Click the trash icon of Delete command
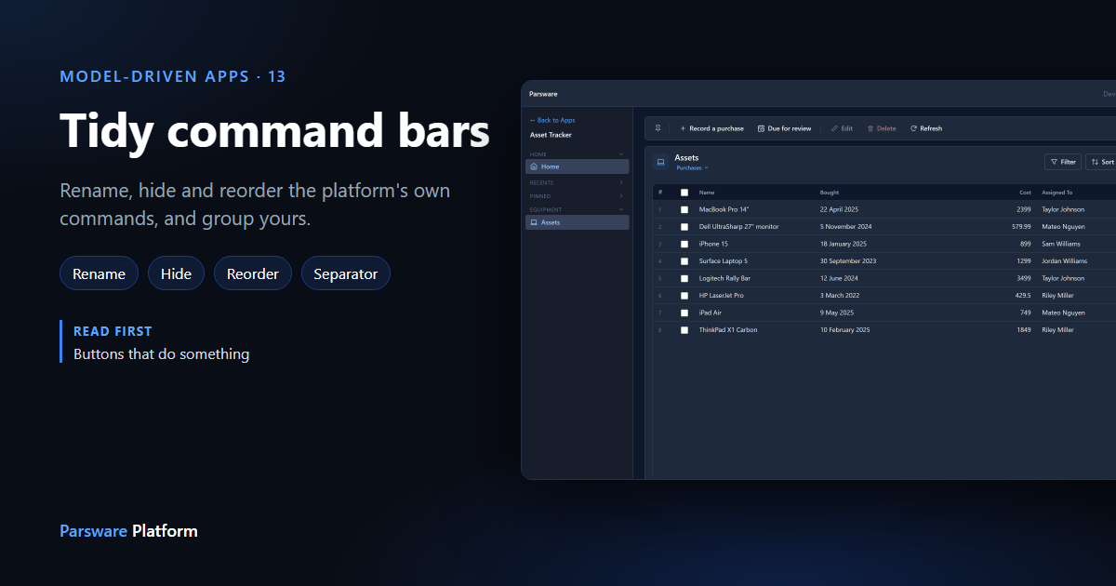Image resolution: width=1116 pixels, height=586 pixels. 870,128
